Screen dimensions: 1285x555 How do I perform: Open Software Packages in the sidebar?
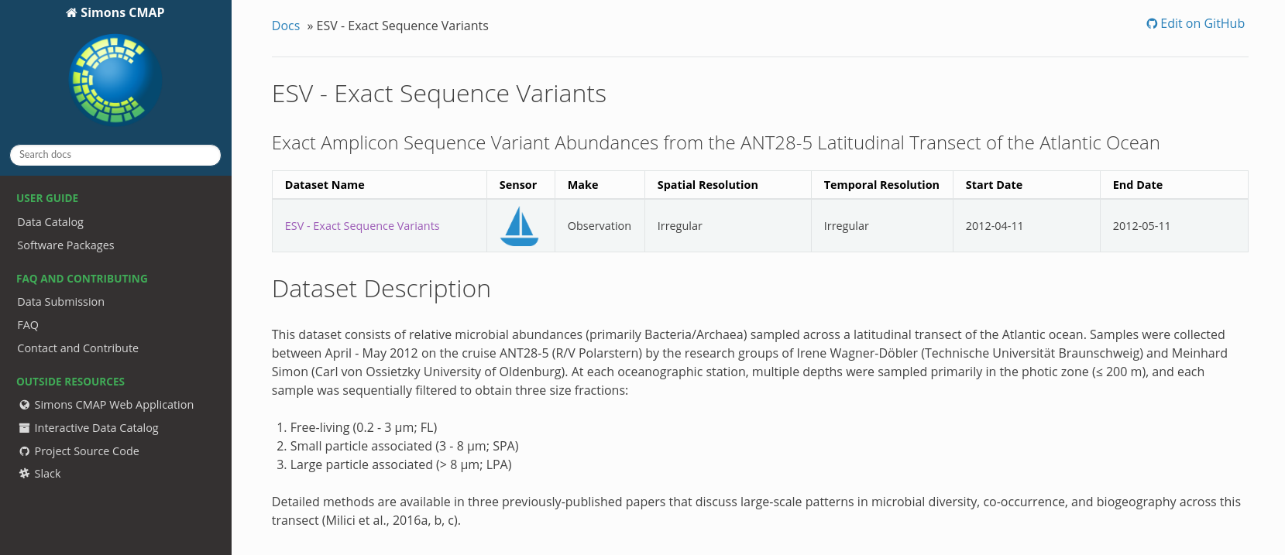coord(66,245)
